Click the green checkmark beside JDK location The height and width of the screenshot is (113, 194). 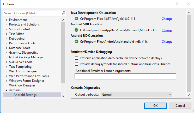click(x=76, y=18)
